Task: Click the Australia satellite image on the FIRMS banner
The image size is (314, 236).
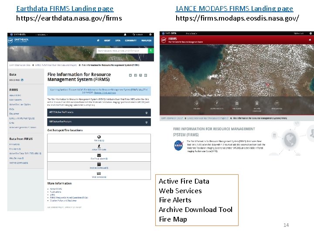Action: 237,70
